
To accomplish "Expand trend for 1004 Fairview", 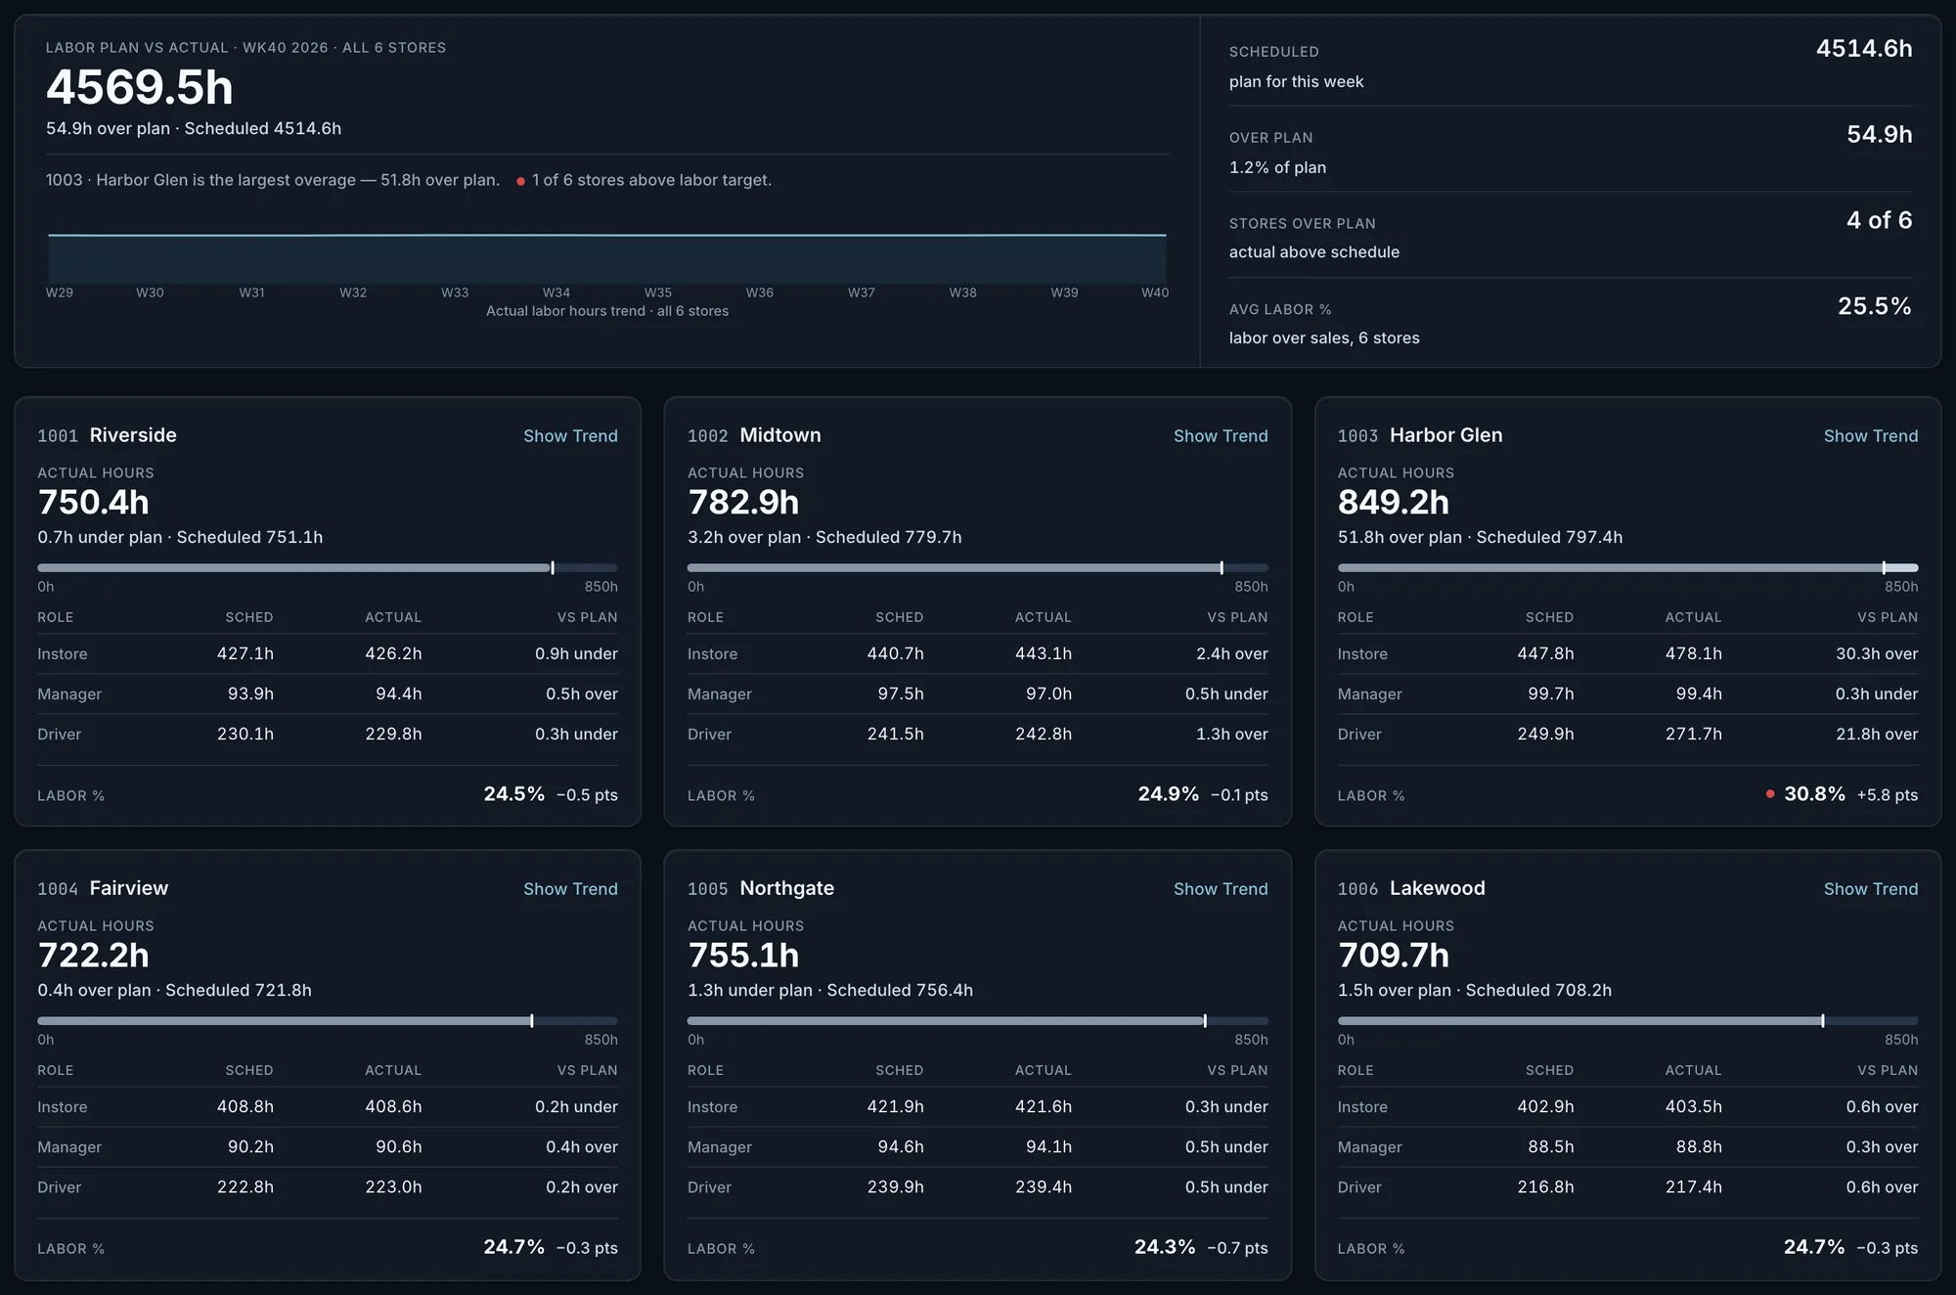I will [x=570, y=889].
